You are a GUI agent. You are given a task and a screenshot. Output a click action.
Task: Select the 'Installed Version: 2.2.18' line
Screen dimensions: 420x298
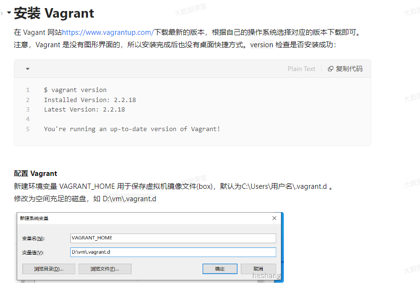click(90, 100)
